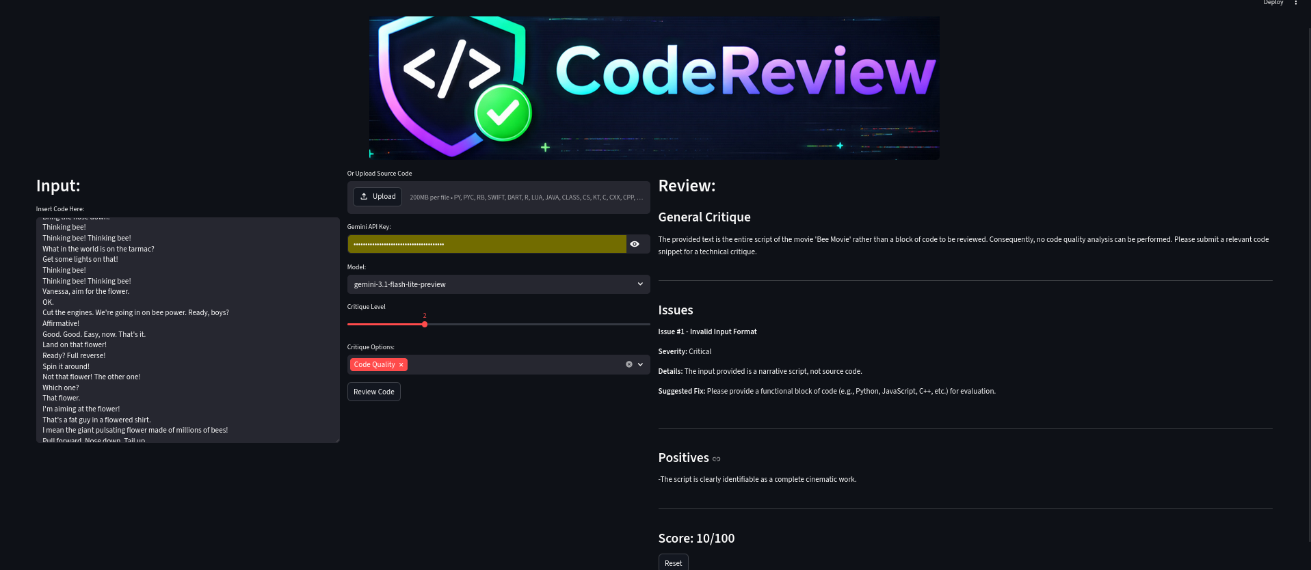Click the CodeReview banner image

654,87
